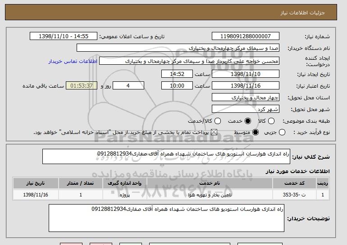Click the creation date field 1398/11/10
Image resolution: width=347 pixels, height=245 pixels.
(x=246, y=74)
